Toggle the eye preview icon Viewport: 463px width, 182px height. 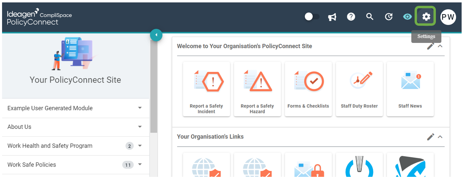pyautogui.click(x=407, y=16)
